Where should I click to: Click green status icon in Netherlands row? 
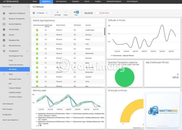(x=37, y=54)
